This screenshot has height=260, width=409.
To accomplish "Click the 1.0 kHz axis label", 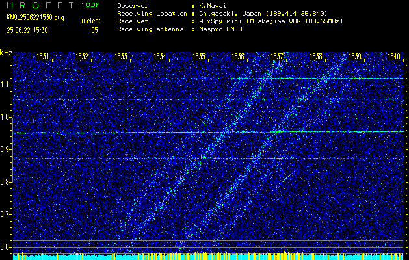I will point(5,116).
